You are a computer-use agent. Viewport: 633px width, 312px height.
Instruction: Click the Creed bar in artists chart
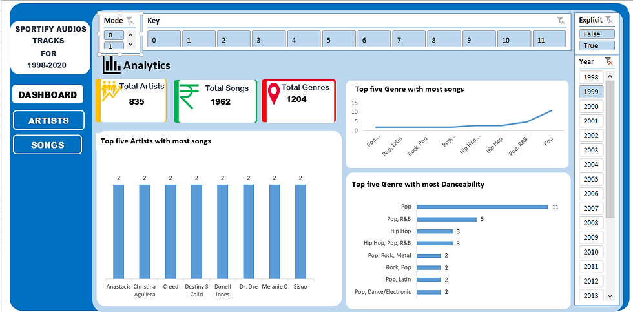tap(171, 232)
